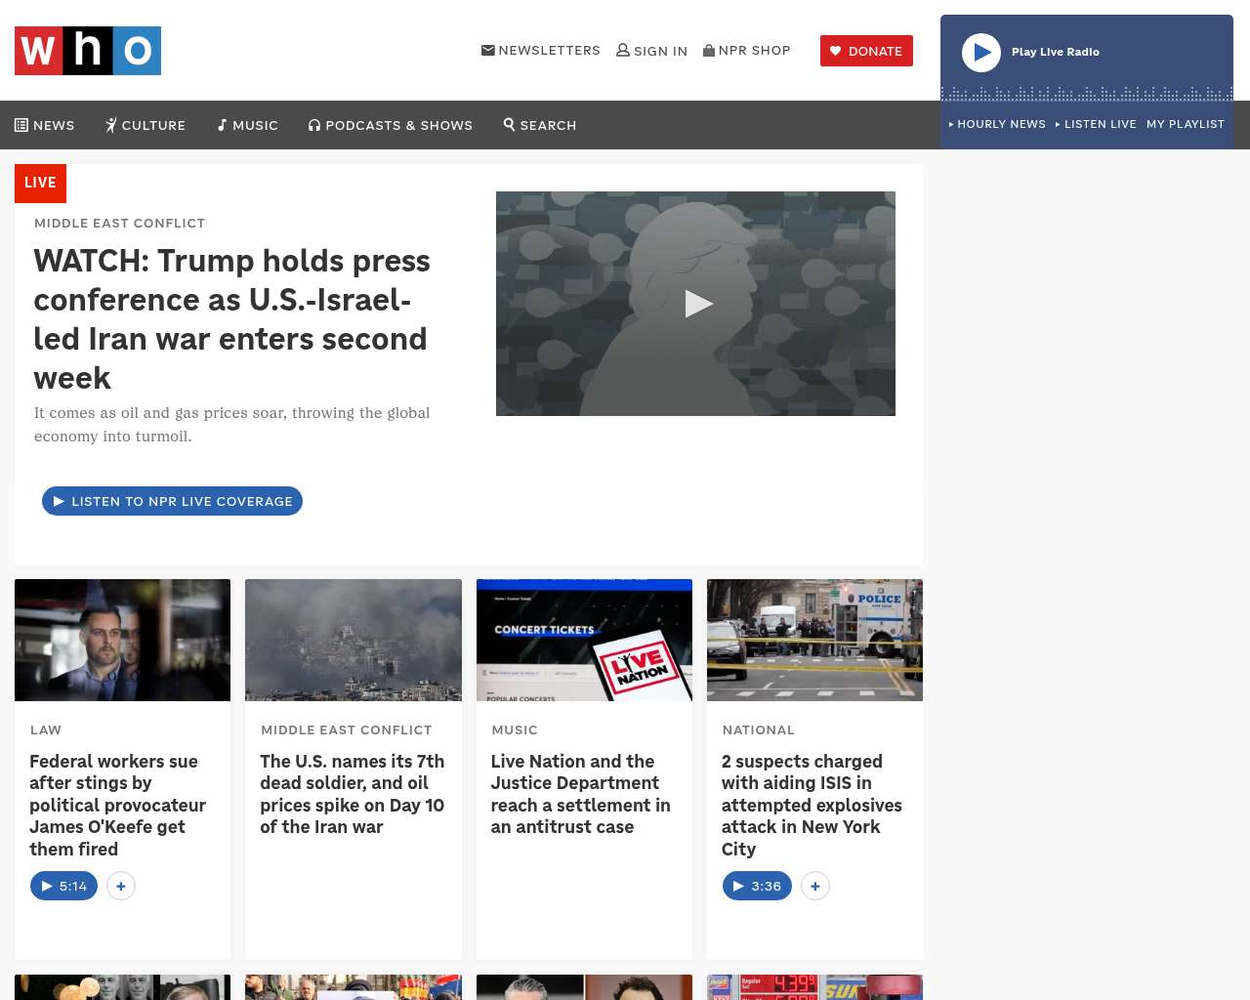The image size is (1250, 1000).
Task: Click the Culture section icon
Action: click(111, 125)
